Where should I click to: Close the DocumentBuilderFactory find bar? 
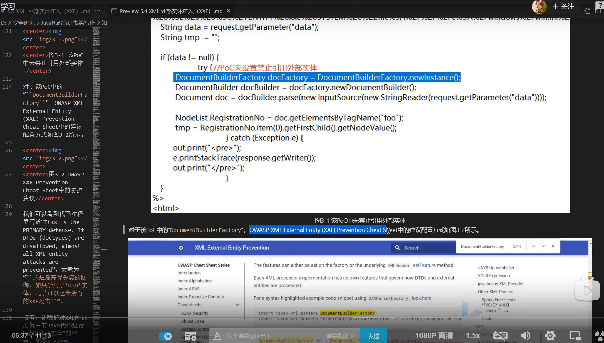pos(553,246)
